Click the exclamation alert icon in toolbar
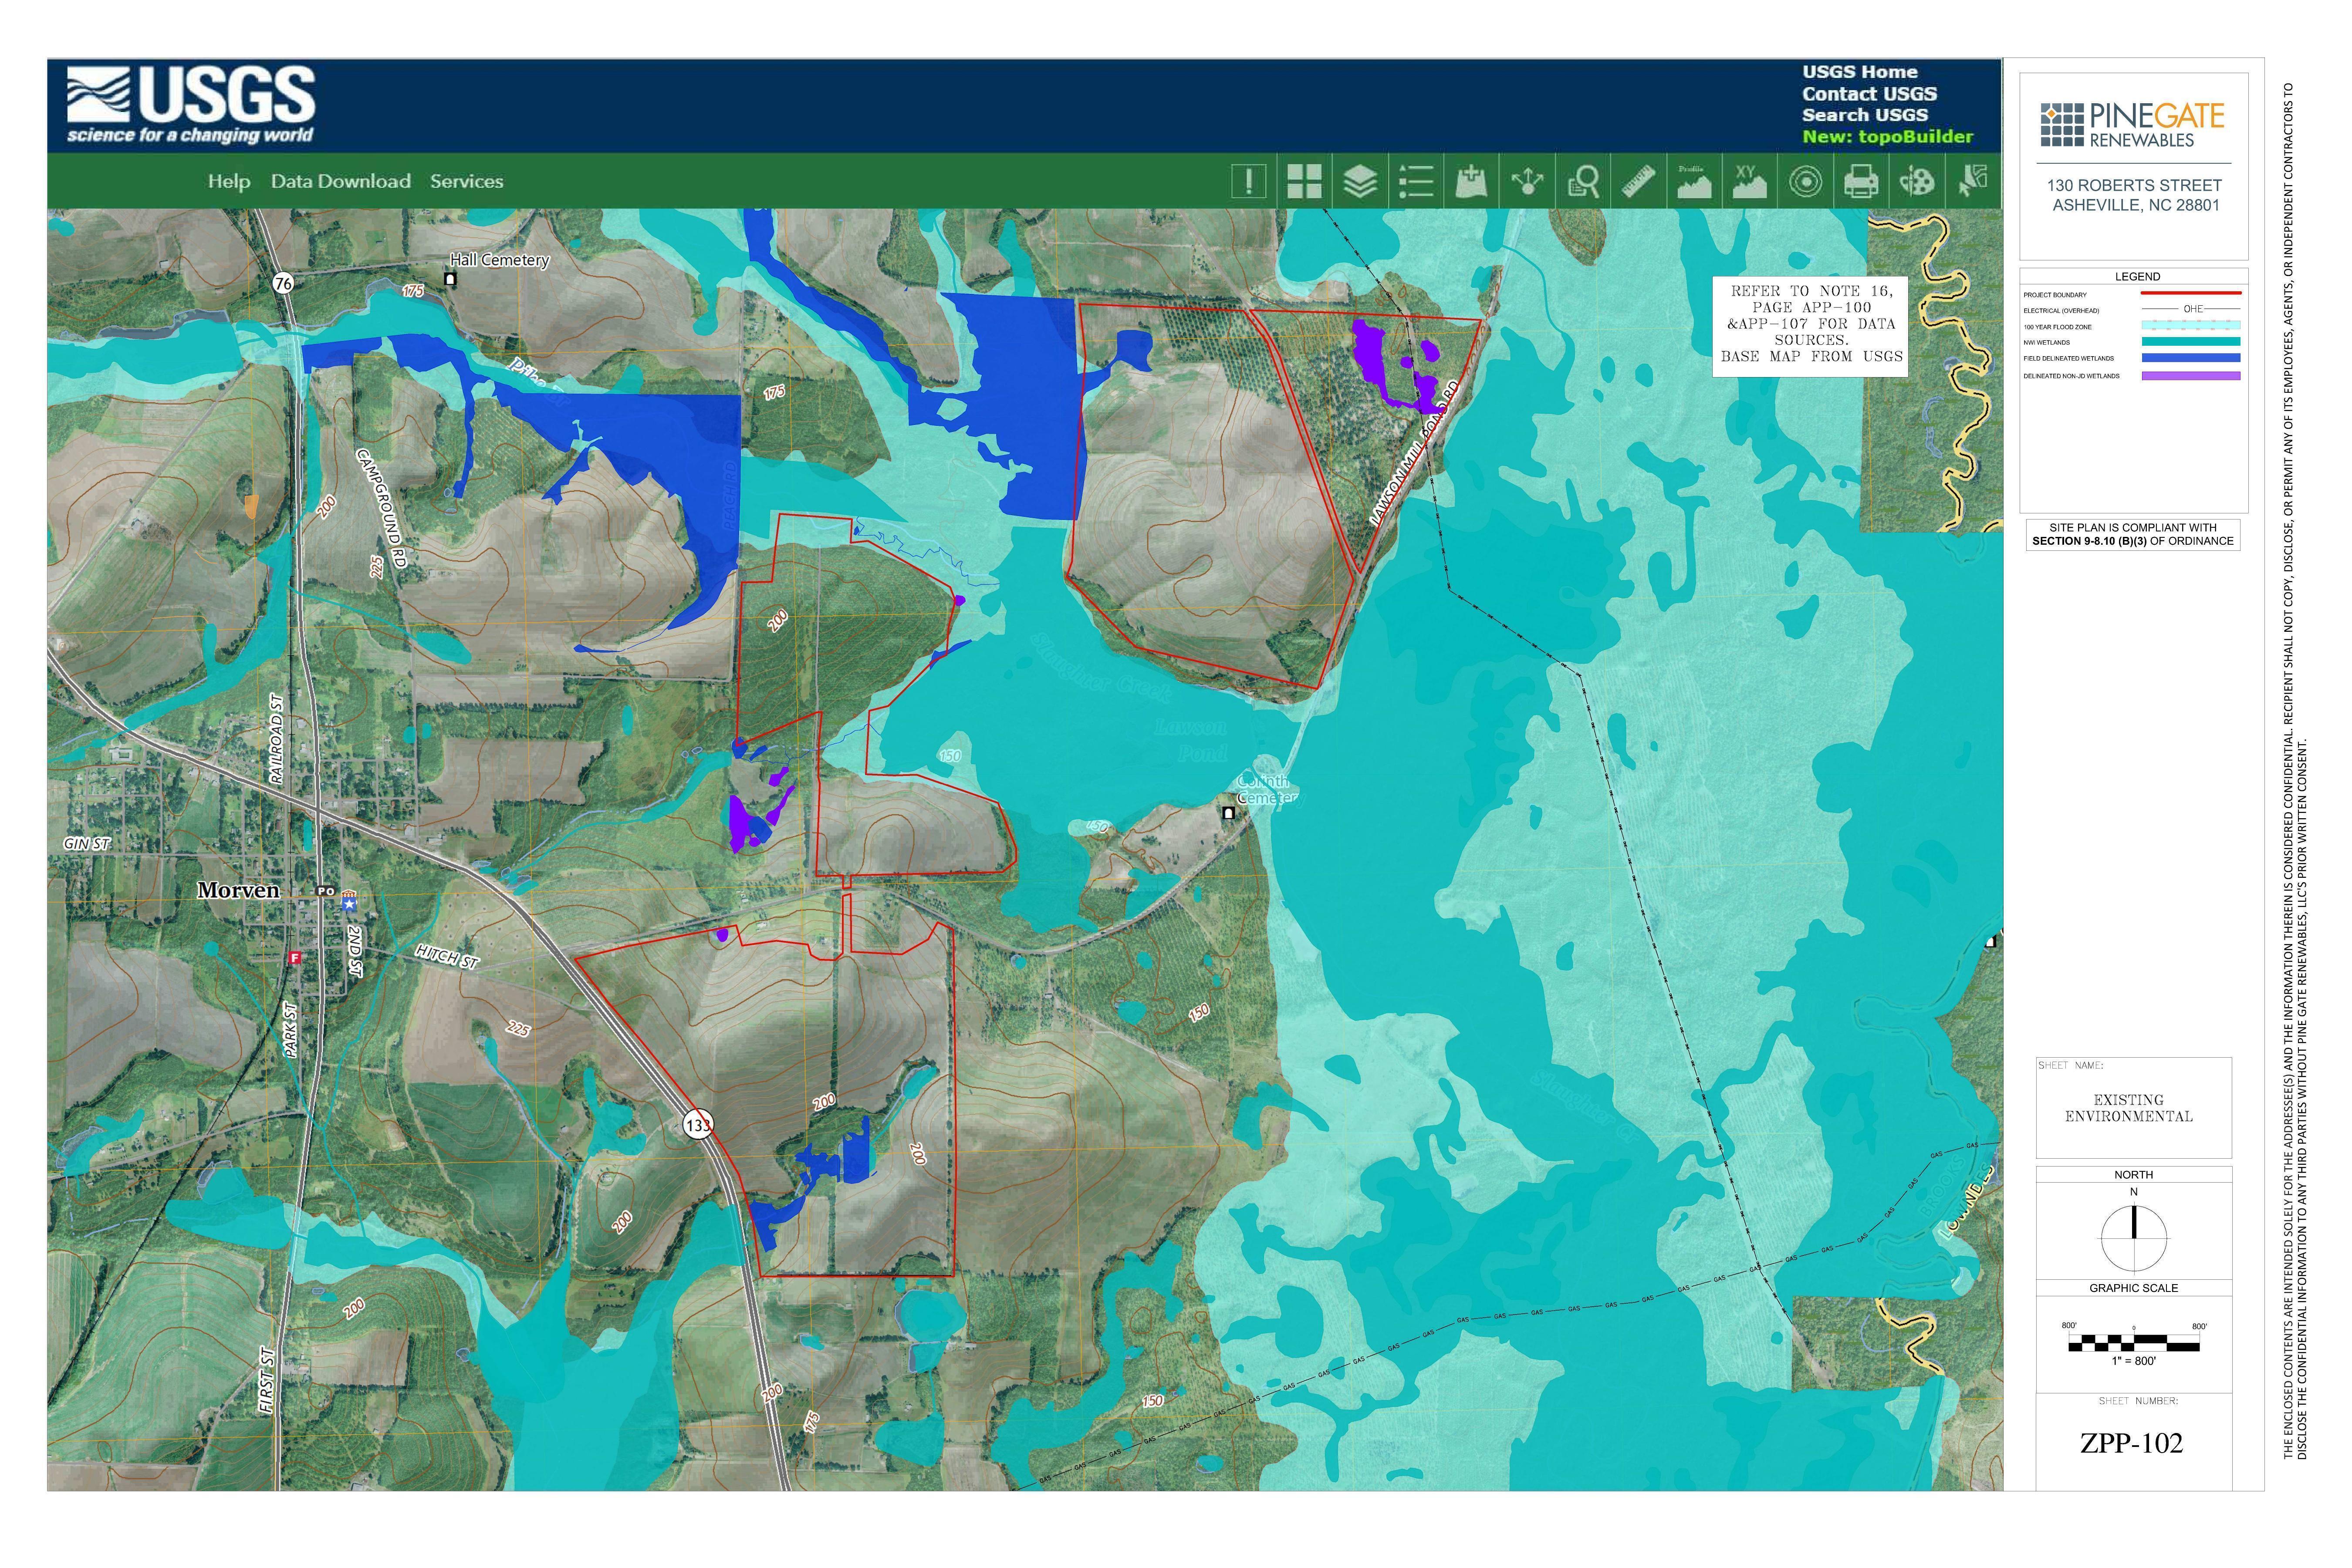 (x=1248, y=182)
